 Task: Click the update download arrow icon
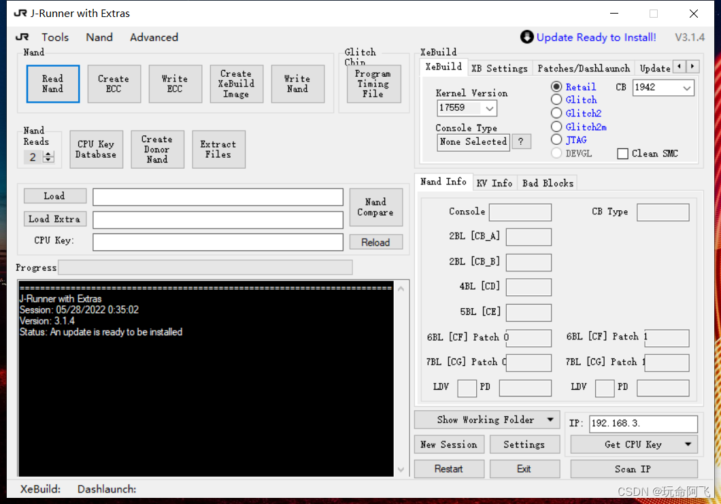point(526,37)
